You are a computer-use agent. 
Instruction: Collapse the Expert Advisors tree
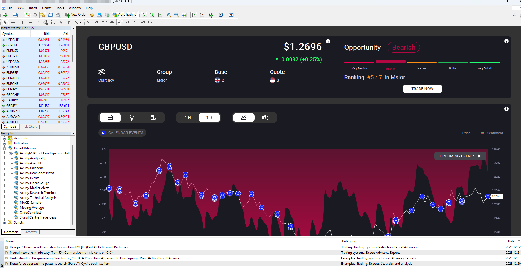[x=4, y=148]
